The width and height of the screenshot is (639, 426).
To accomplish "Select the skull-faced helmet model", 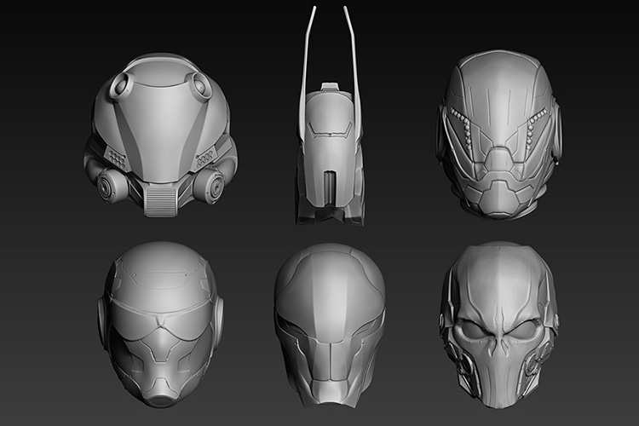I will tap(498, 325).
